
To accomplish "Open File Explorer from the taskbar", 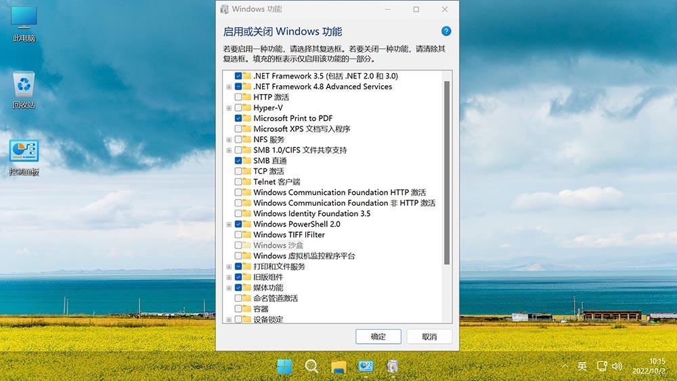I will 338,366.
